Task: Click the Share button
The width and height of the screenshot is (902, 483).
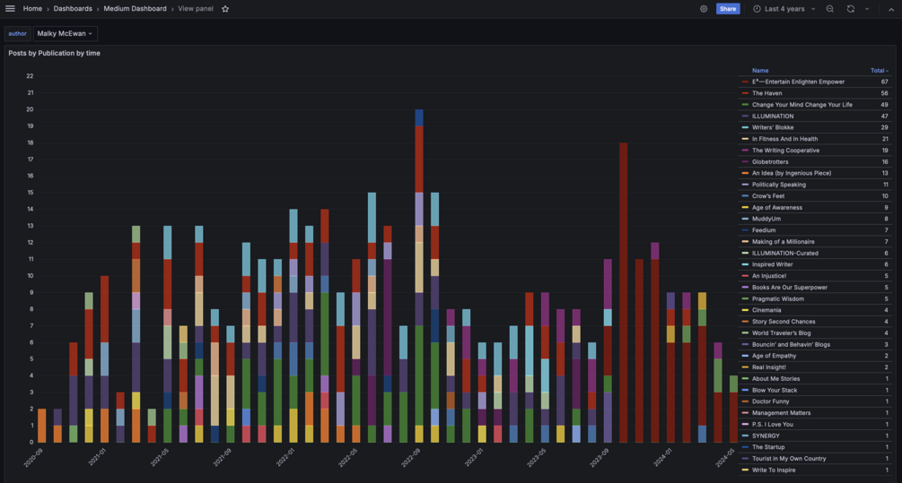Action: point(728,9)
